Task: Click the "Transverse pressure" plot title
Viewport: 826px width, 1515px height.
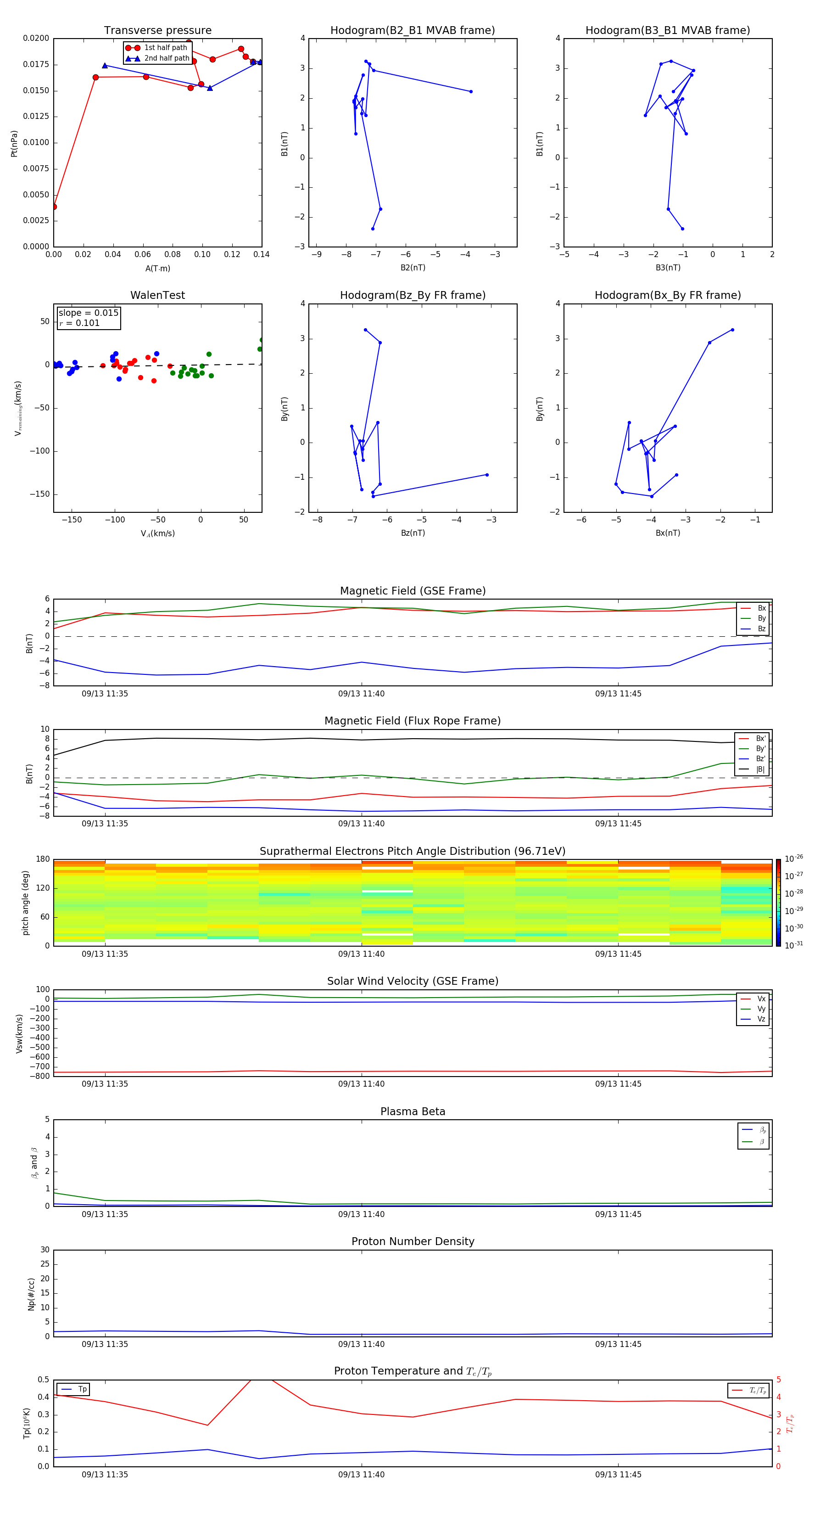Action: click(157, 31)
